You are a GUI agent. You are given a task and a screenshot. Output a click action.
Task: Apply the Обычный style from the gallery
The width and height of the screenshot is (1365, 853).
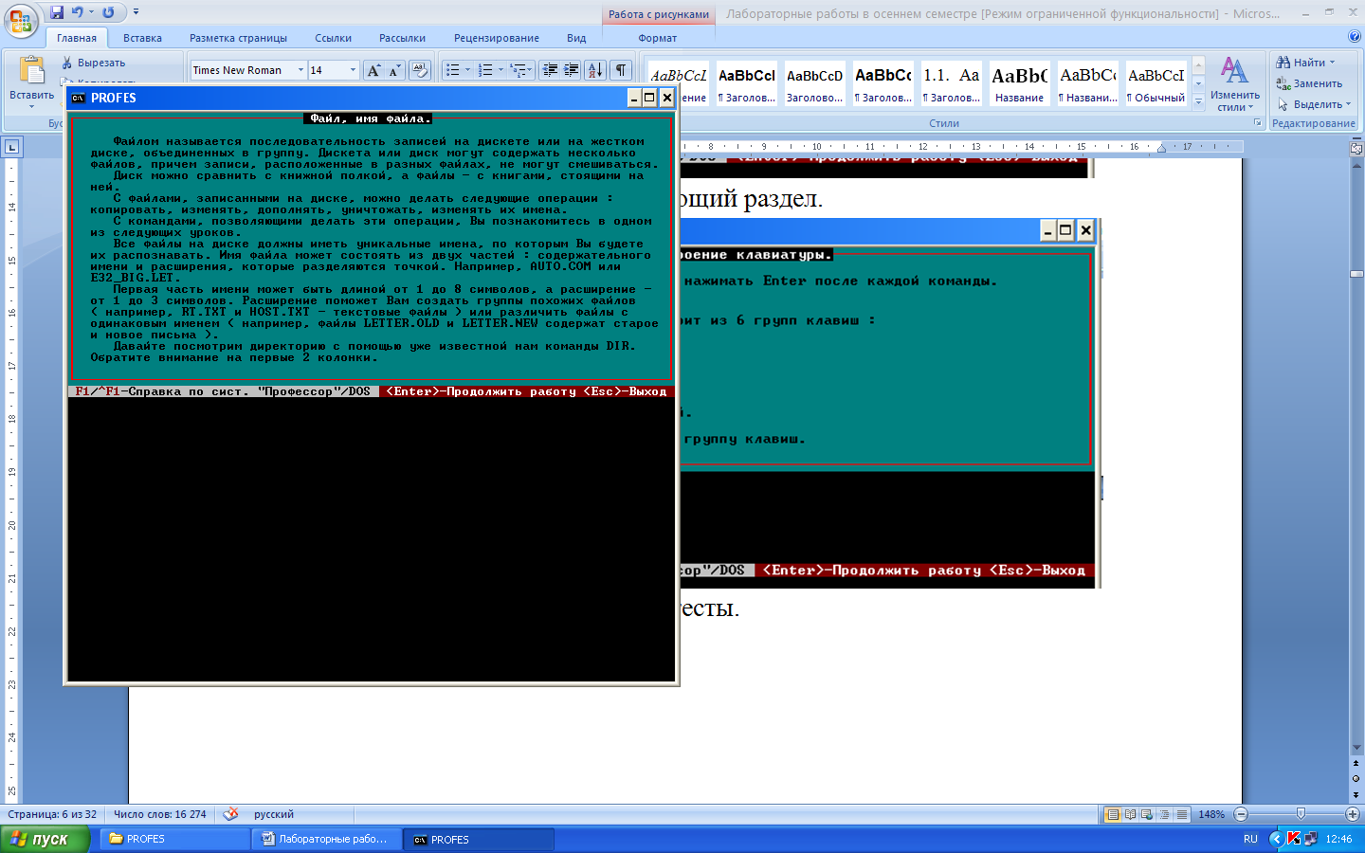click(1156, 83)
